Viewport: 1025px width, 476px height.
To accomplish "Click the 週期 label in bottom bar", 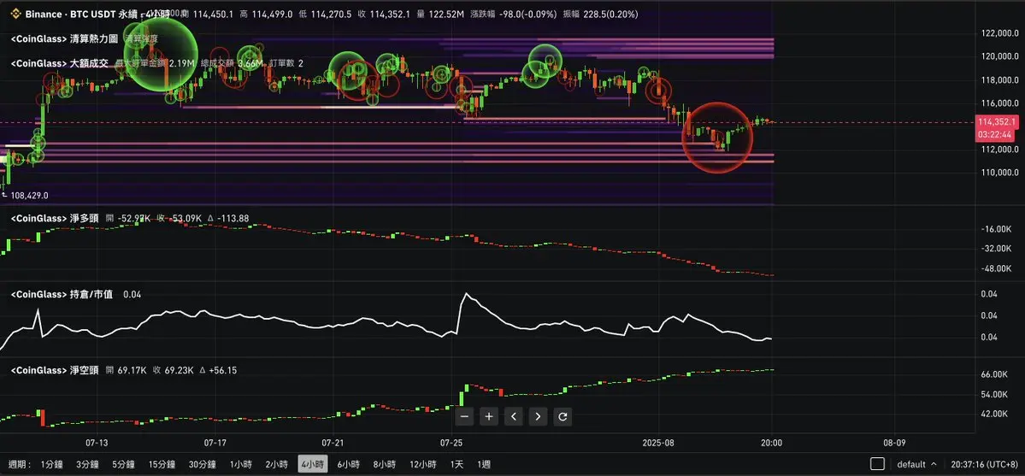I will [x=18, y=464].
